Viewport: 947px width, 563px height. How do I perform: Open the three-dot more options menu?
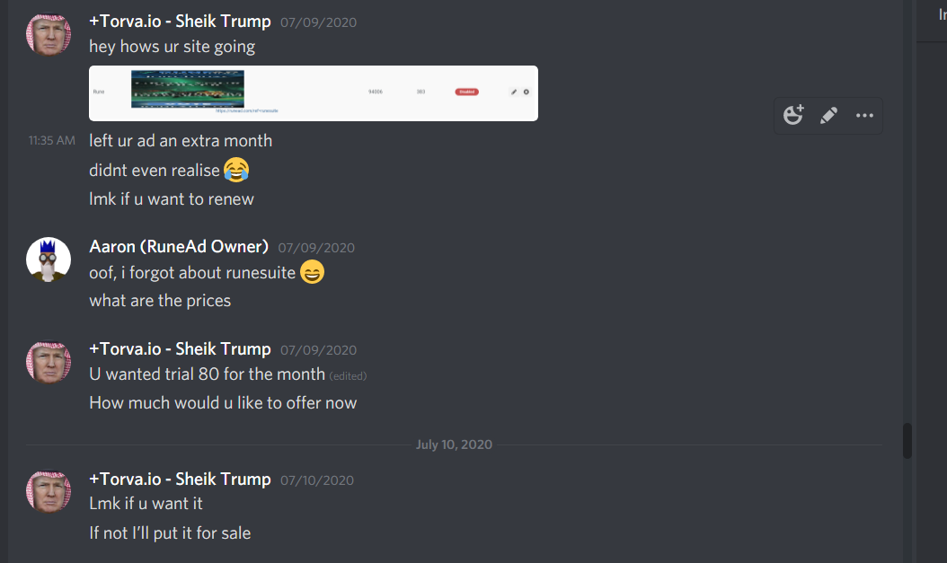(864, 115)
